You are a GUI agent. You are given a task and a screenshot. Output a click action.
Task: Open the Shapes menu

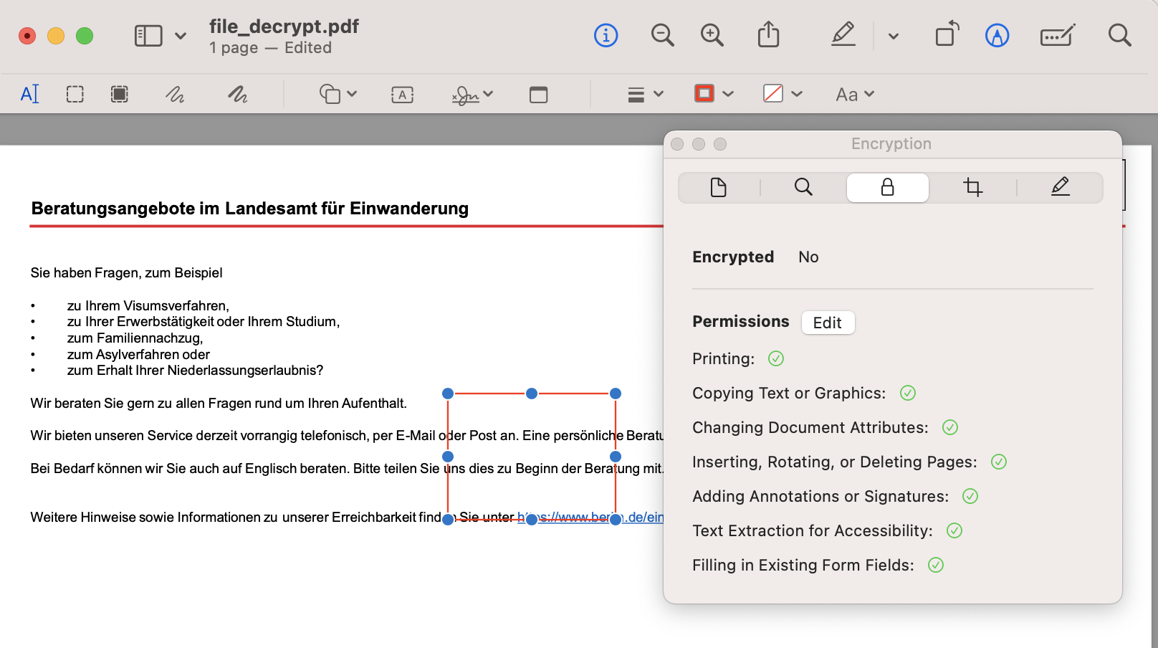pyautogui.click(x=338, y=94)
